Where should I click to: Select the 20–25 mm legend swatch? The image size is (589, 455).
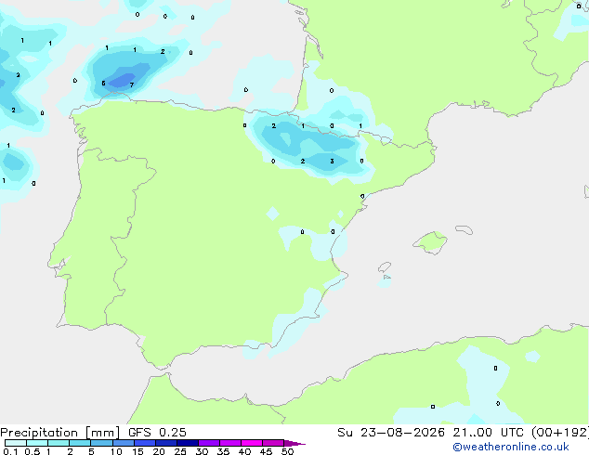[166, 443]
